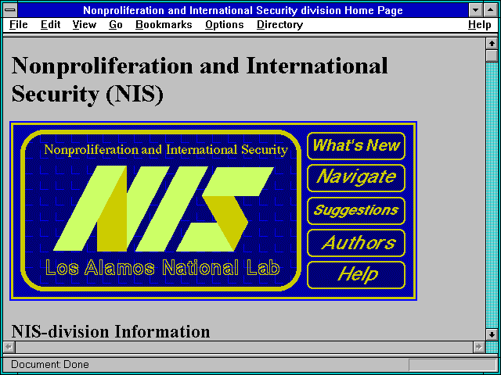Open the View menu

pos(85,25)
